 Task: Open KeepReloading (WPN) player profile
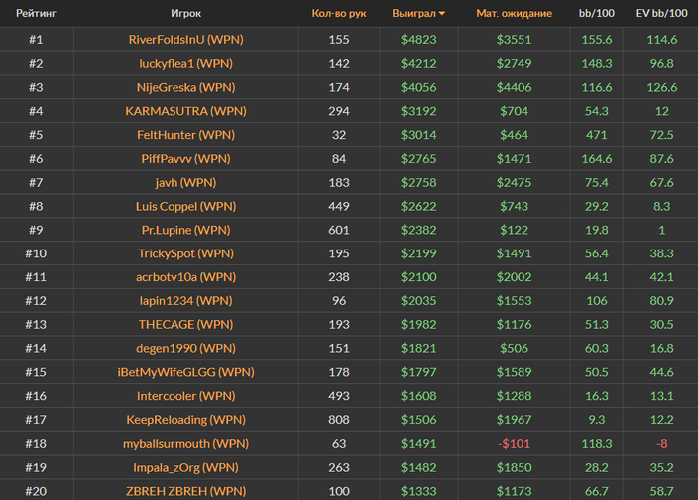pos(186,420)
